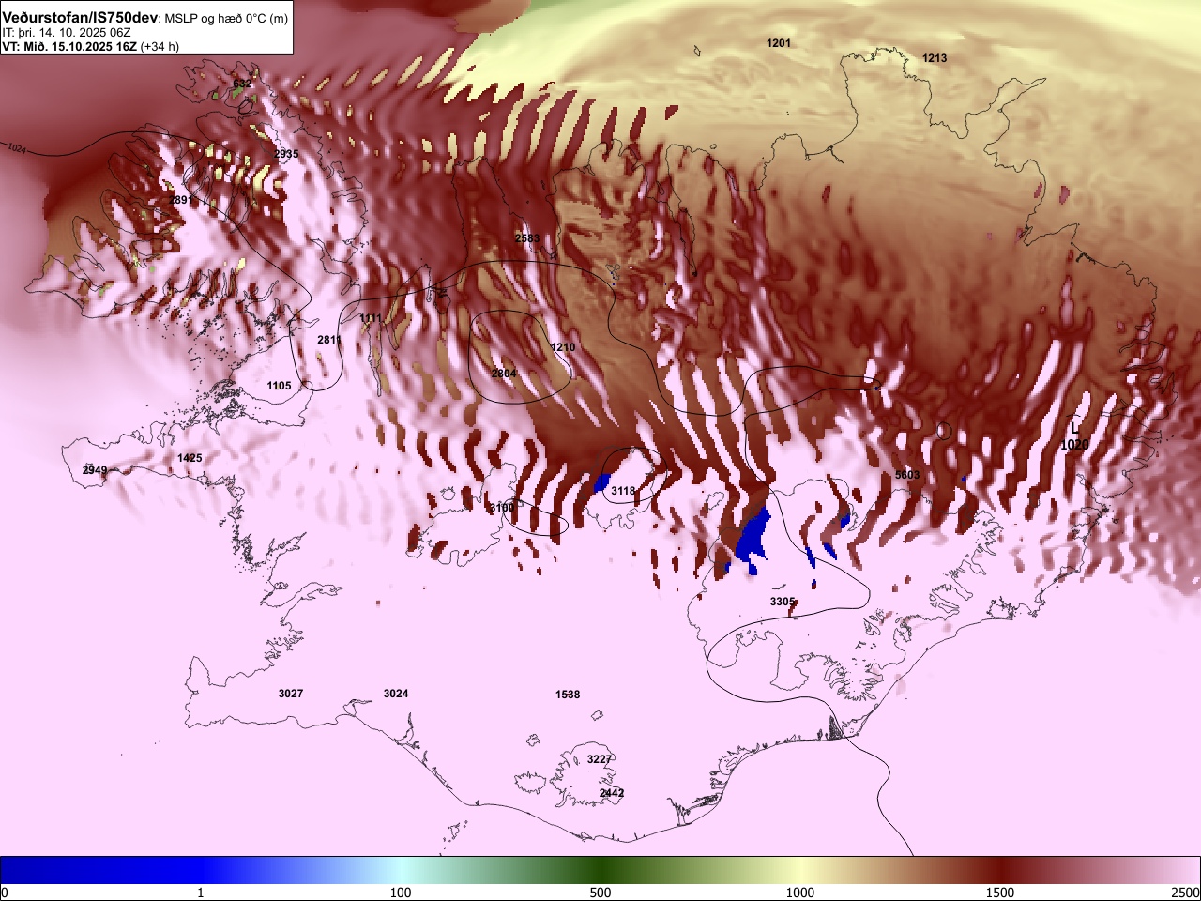Select the 2583 height label
Viewport: 1201px width, 901px height.
click(x=527, y=238)
